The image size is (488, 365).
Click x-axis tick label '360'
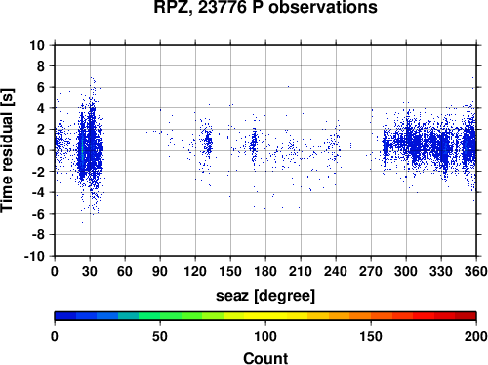coord(476,271)
